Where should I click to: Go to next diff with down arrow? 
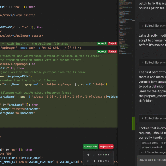[x=94, y=155]
